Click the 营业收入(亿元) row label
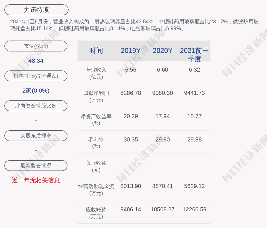 96,73
